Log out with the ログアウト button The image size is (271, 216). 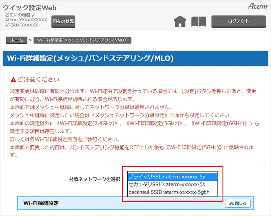point(238,21)
